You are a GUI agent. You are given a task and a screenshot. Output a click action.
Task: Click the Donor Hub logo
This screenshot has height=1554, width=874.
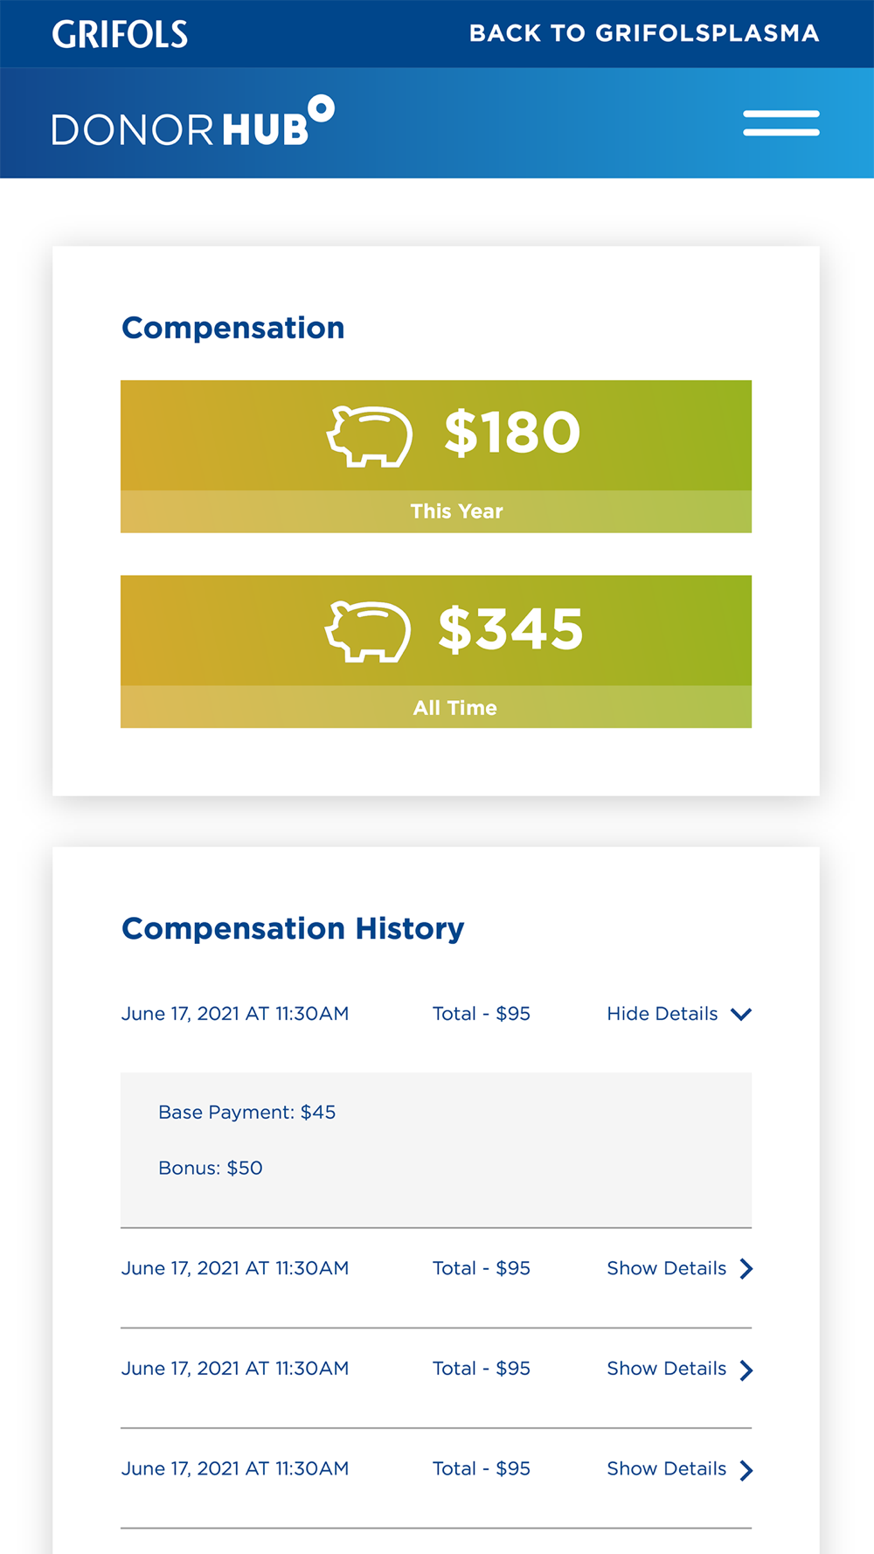click(192, 123)
